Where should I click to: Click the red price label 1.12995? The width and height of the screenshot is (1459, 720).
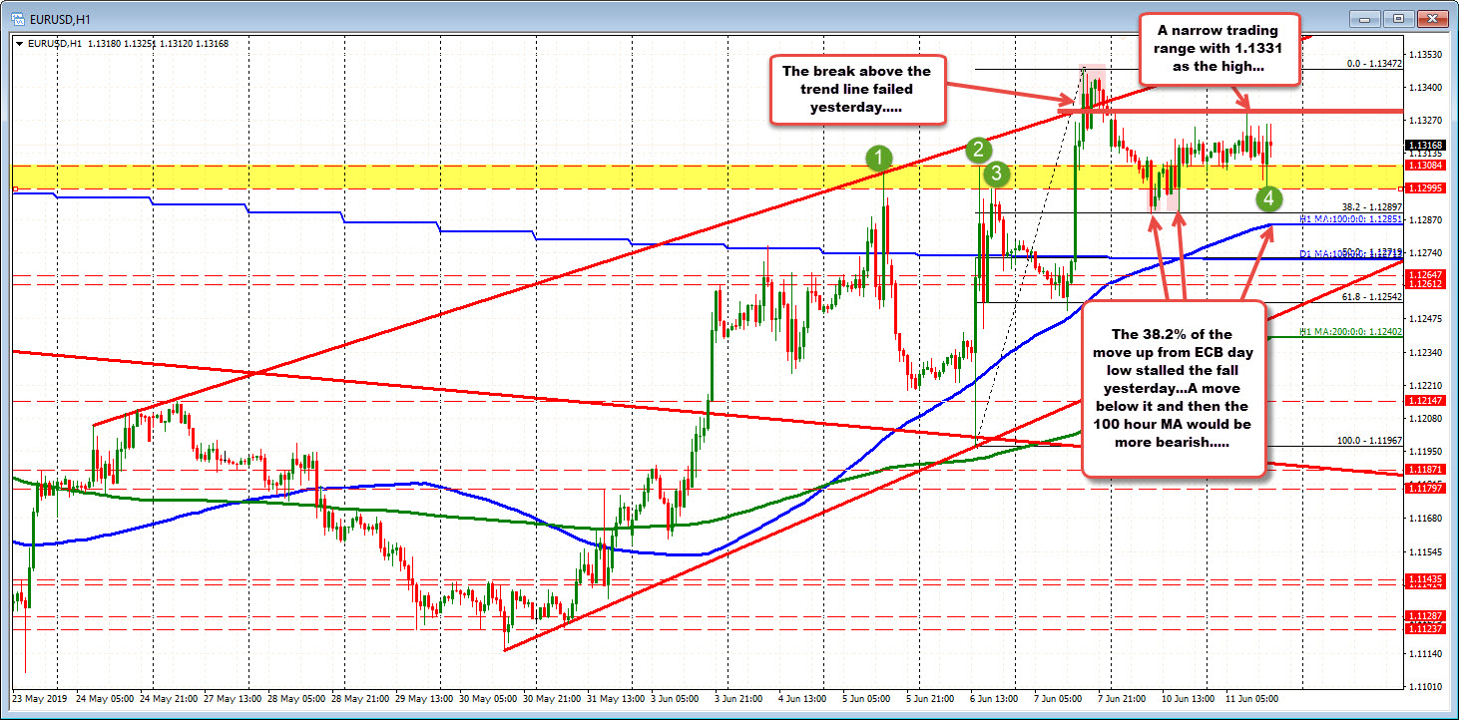pyautogui.click(x=1424, y=188)
